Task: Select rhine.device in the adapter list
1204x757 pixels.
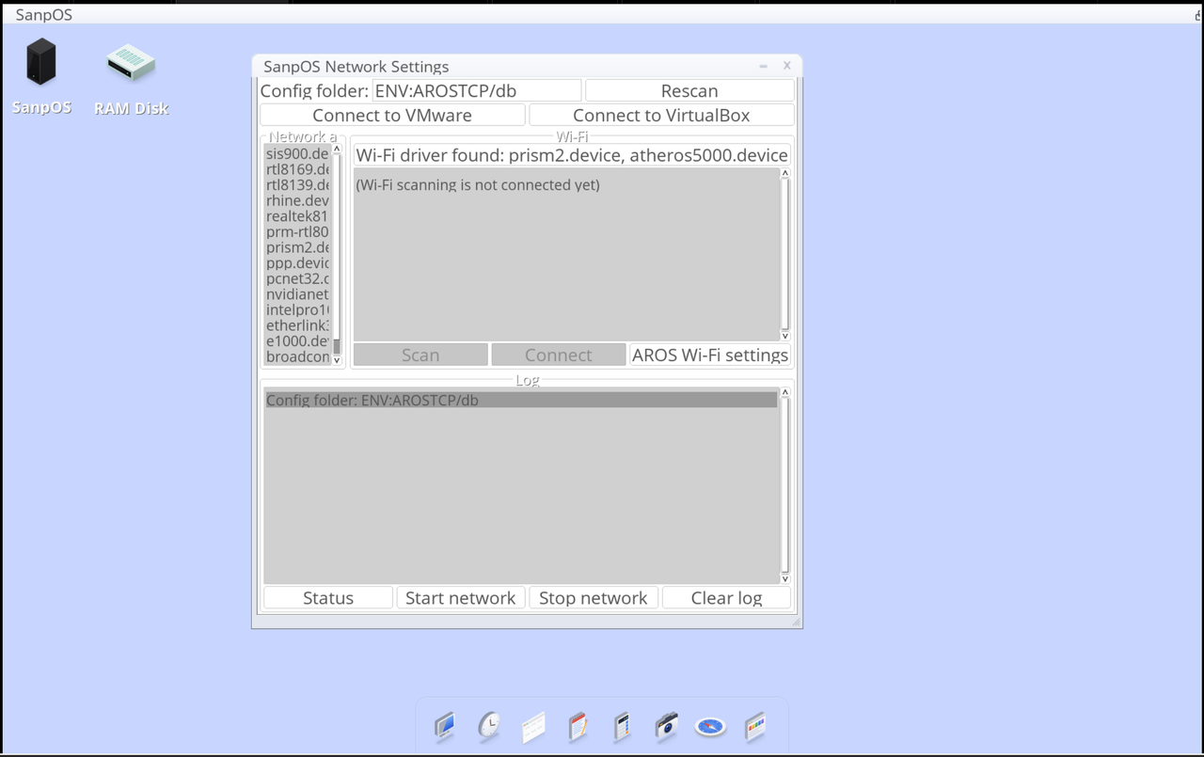Action: pos(297,200)
